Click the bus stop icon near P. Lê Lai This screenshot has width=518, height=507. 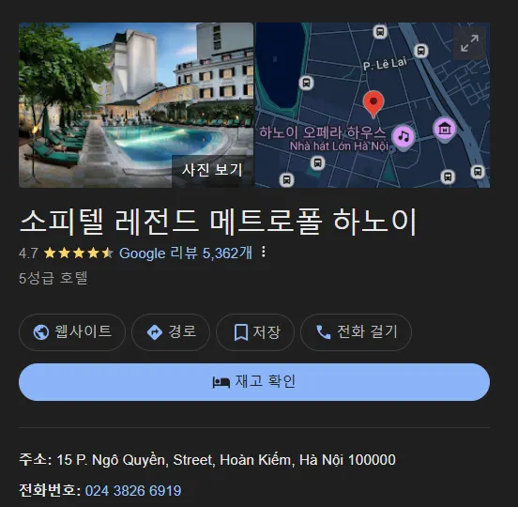pyautogui.click(x=420, y=52)
